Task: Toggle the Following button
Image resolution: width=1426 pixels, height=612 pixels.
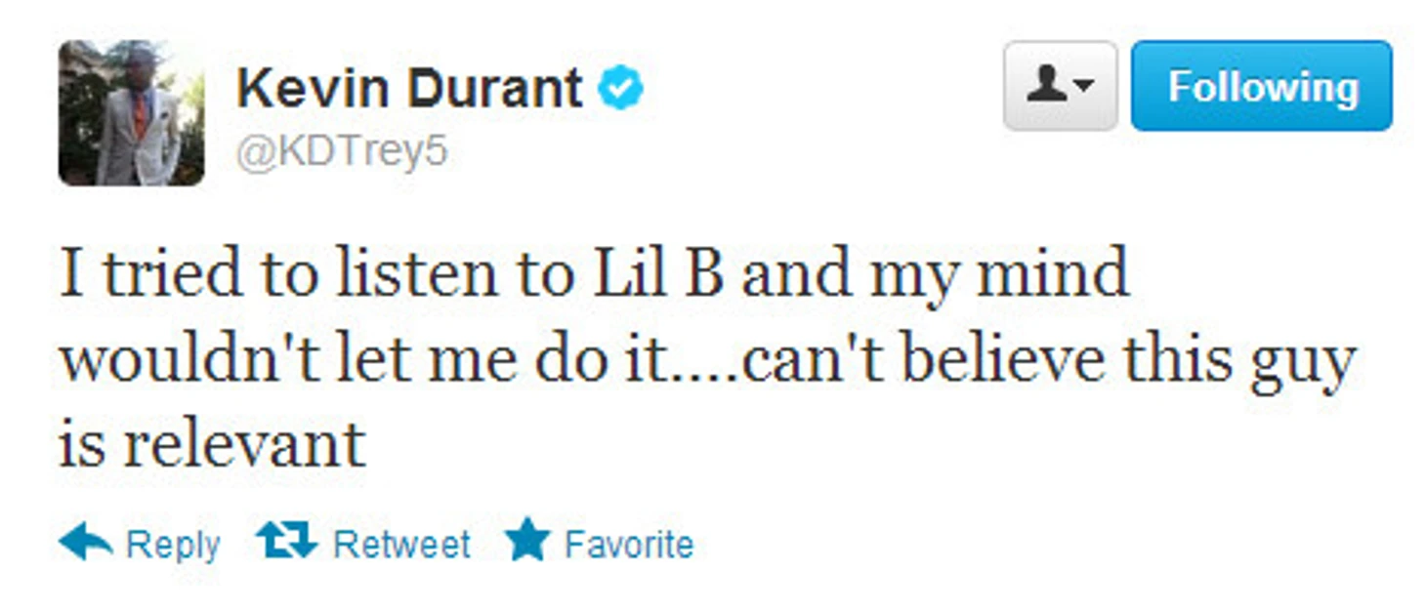Action: click(x=1261, y=86)
